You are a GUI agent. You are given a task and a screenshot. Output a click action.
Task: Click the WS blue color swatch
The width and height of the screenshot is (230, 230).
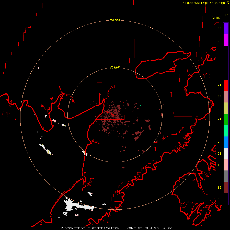pyautogui.click(x=226, y=142)
